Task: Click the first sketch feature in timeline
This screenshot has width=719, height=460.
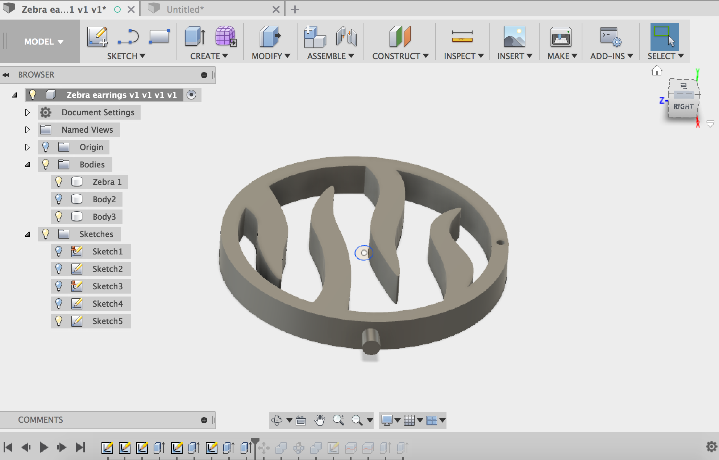Action: point(107,448)
